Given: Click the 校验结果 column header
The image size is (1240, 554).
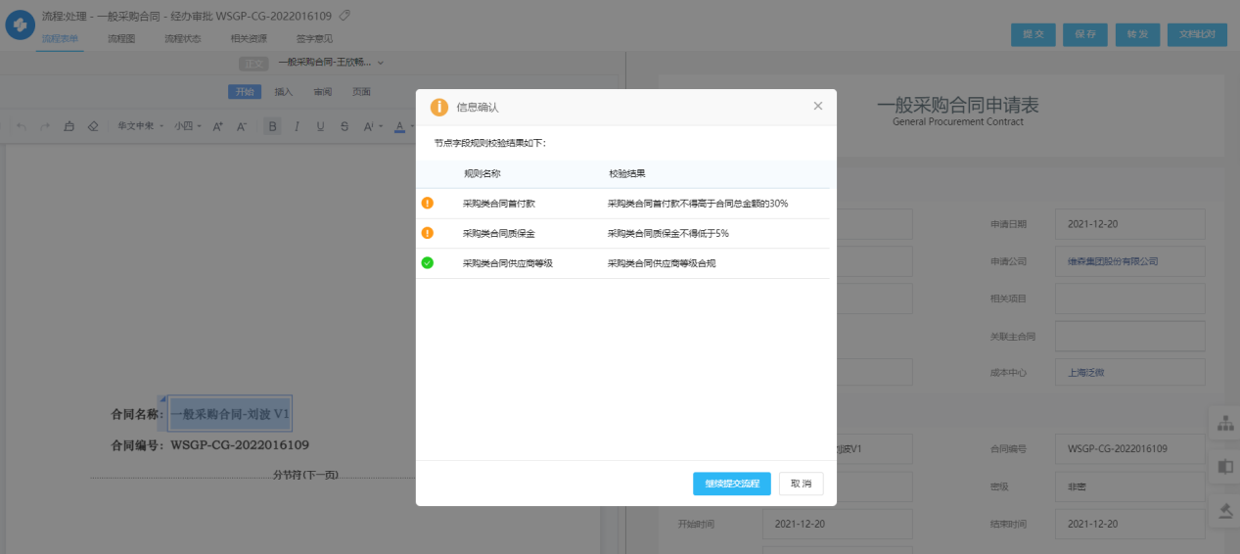Looking at the screenshot, I should point(627,173).
